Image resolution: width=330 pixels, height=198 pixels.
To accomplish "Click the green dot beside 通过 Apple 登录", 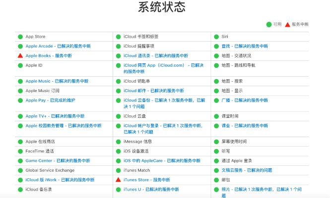I will [216, 161].
